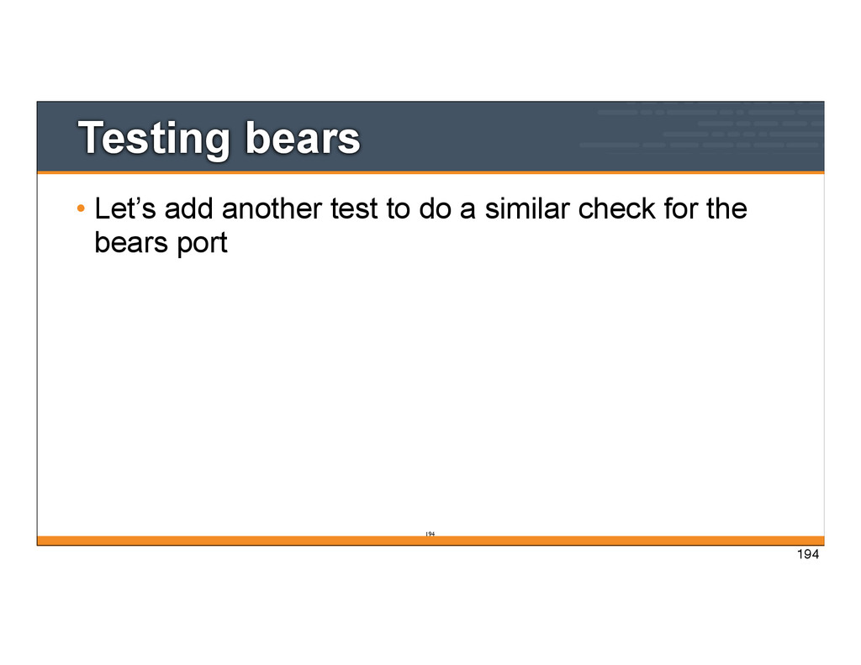Click the orange bullet point marker
The image size is (861, 665).
pyautogui.click(x=82, y=208)
